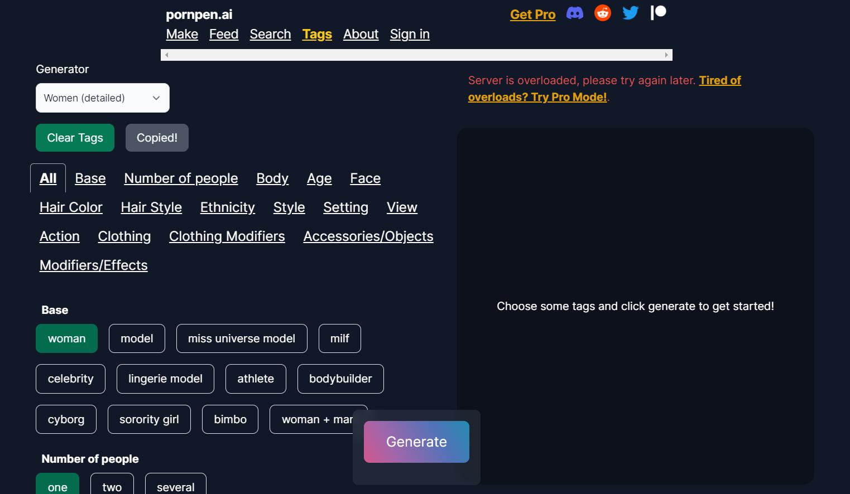
Task: Open the Number of people tab
Action: [181, 178]
